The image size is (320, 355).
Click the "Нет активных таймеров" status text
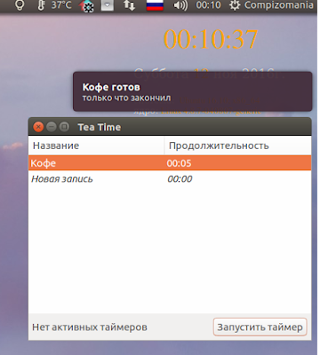click(x=90, y=327)
